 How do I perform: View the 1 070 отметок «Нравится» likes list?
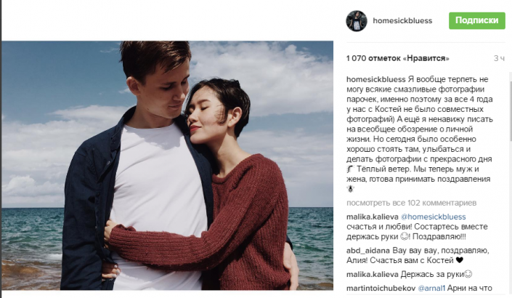(398, 58)
